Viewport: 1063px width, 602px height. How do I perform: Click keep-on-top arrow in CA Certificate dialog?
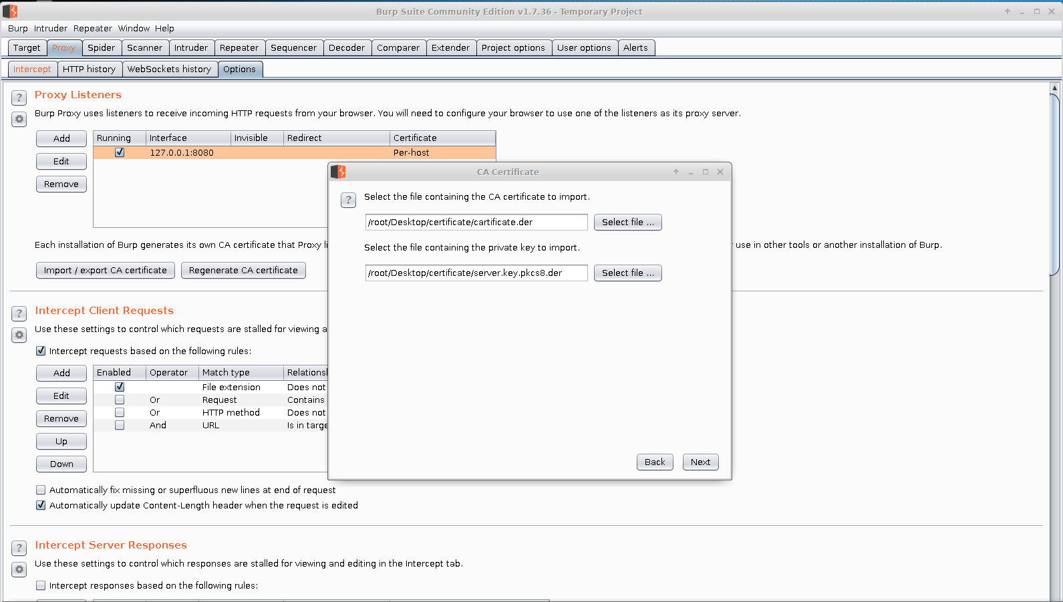pos(676,172)
